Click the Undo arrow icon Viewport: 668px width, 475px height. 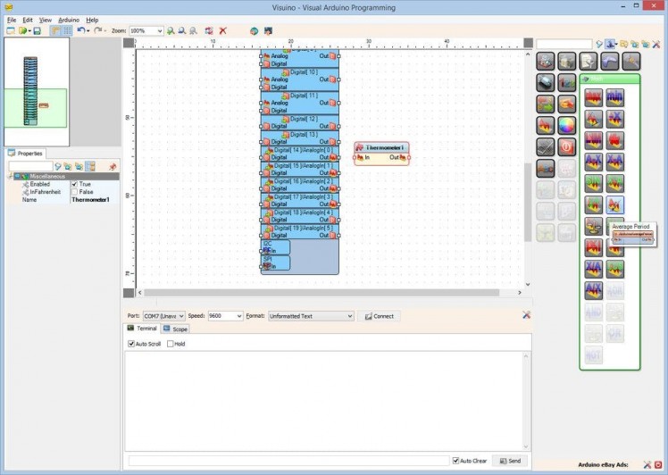81,30
